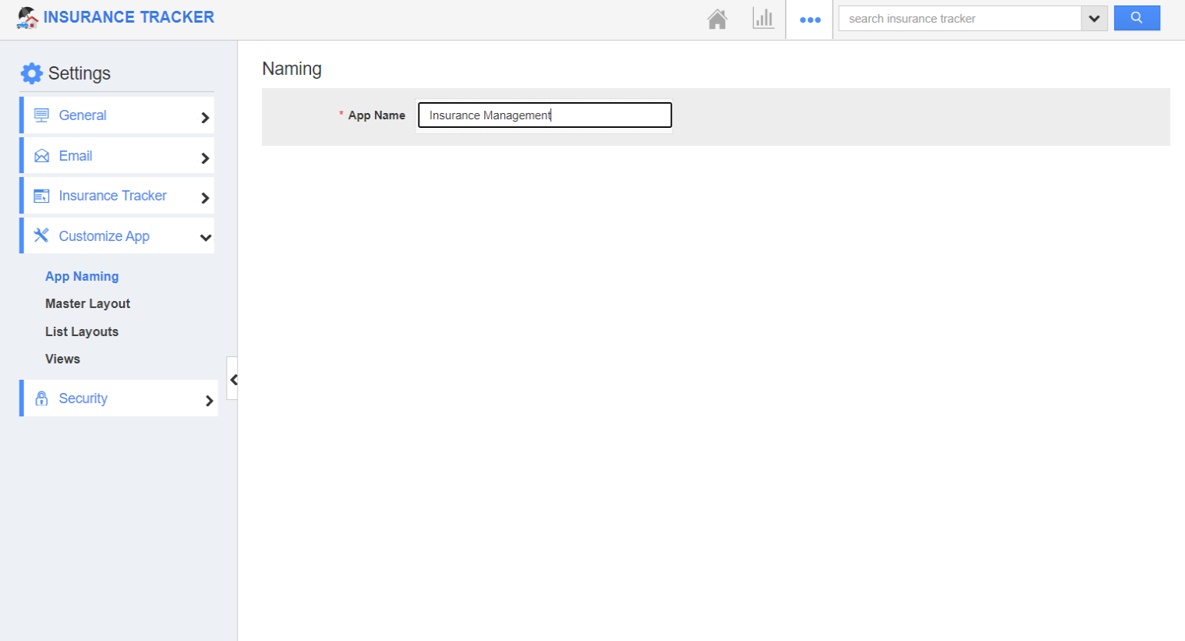
Task: Click the App Name field label
Action: [x=377, y=115]
